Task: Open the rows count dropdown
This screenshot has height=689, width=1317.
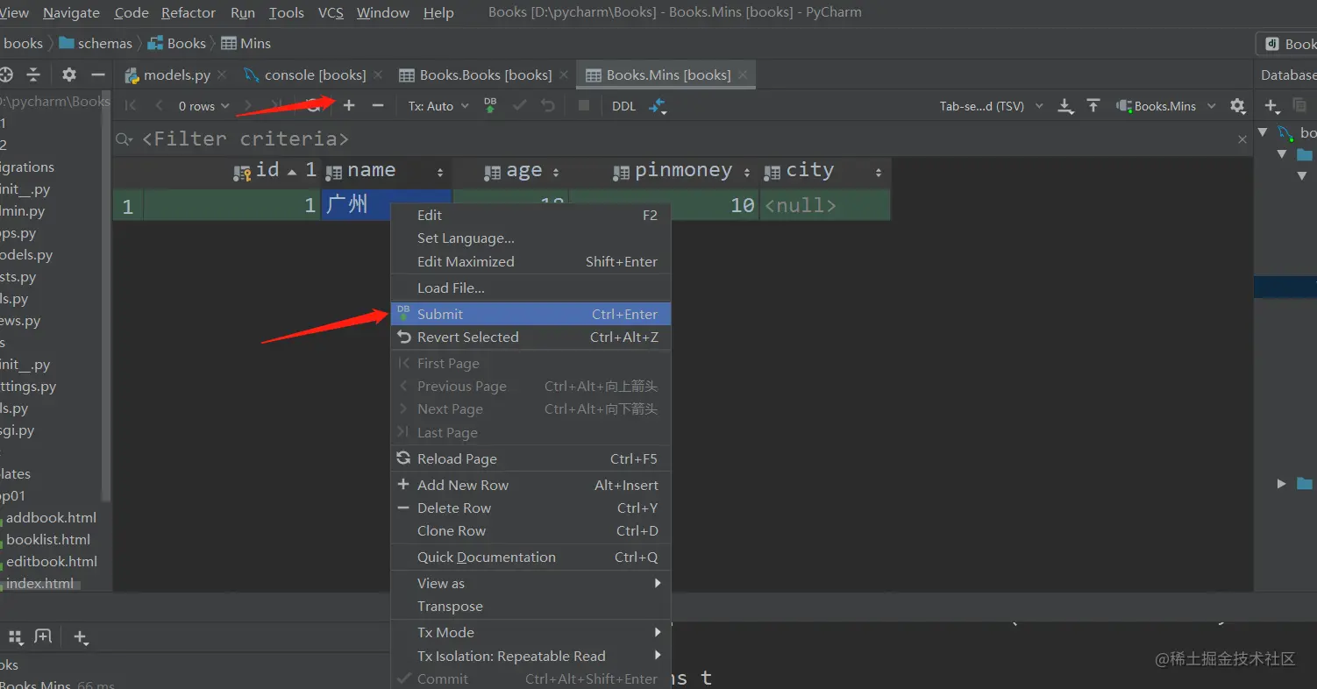Action: (x=204, y=106)
